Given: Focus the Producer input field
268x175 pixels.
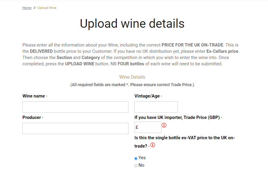Looking at the screenshot, I should [75, 128].
